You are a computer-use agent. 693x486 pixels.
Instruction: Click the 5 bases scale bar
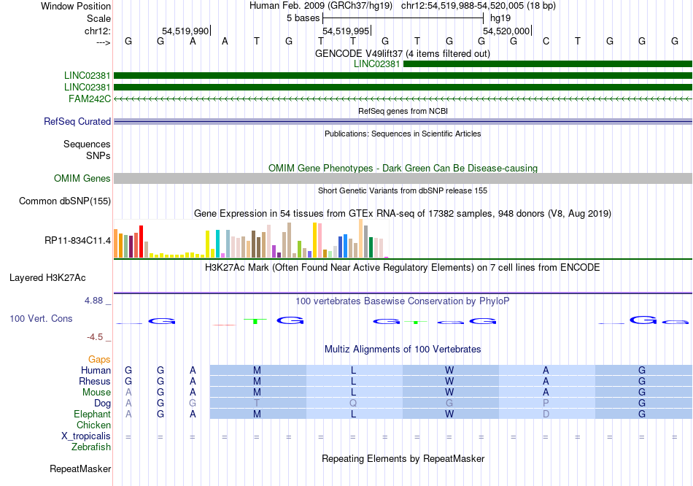tap(403, 18)
